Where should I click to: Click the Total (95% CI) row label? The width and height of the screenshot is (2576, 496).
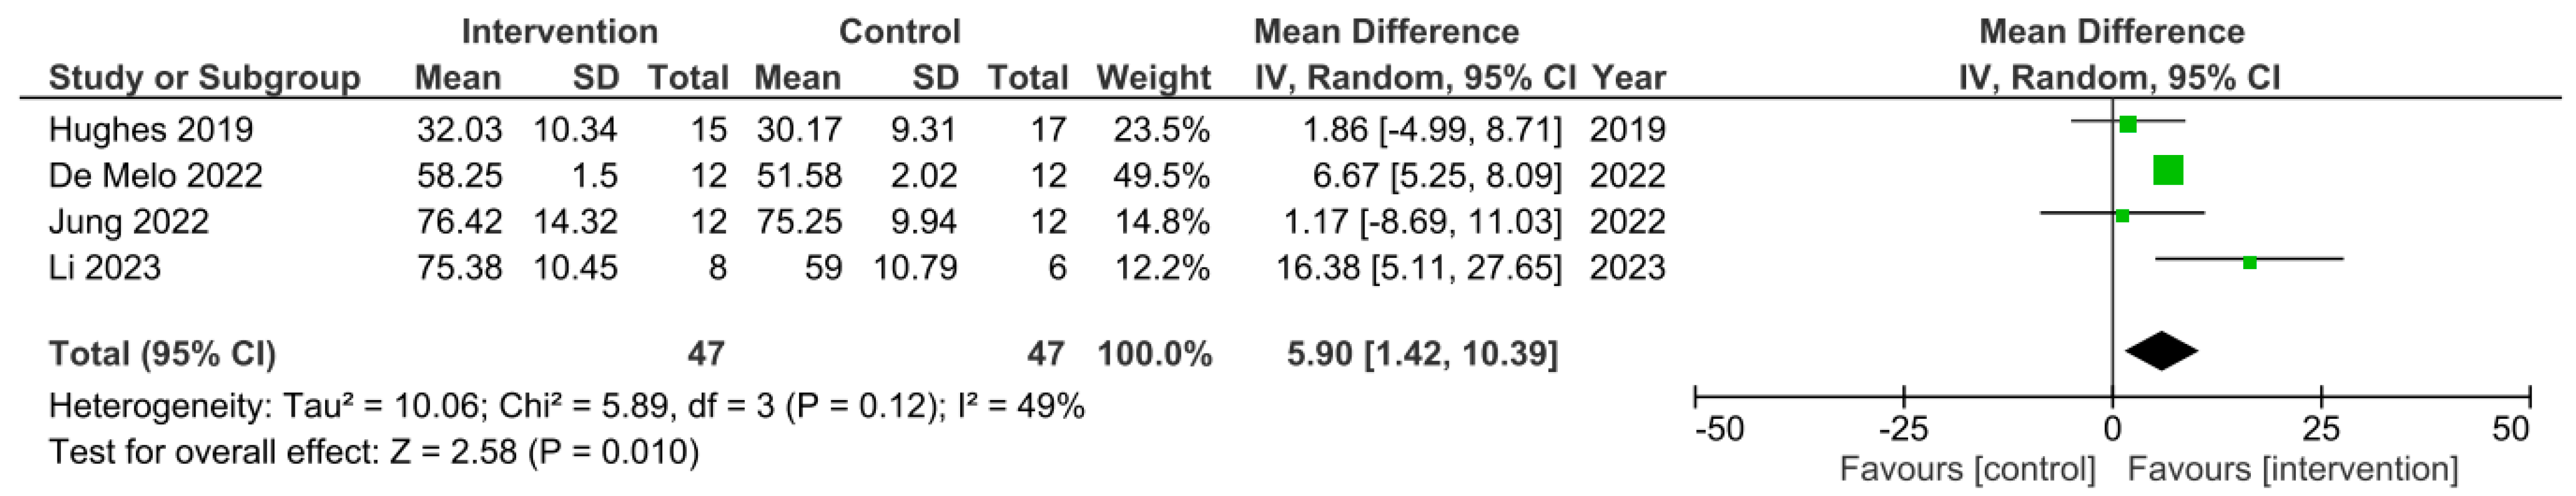pos(162,353)
